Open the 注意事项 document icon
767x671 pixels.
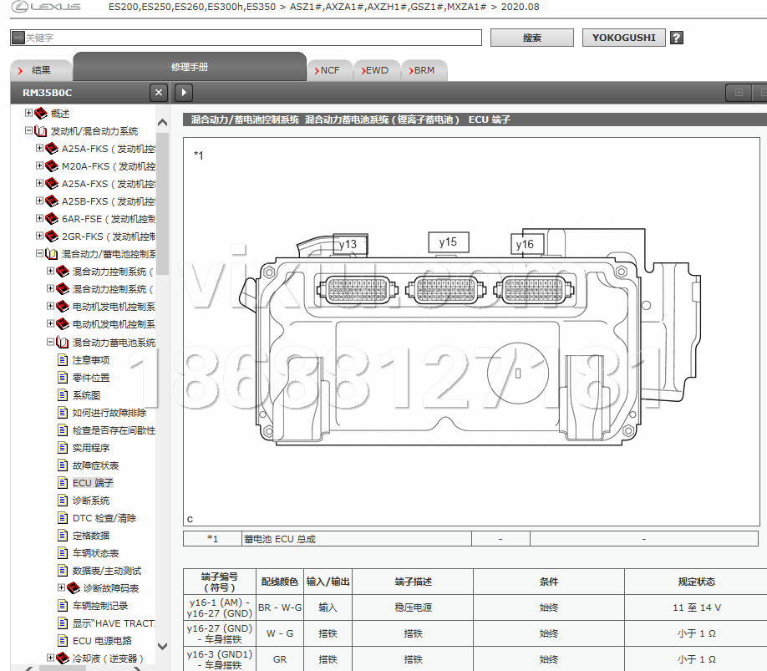[63, 360]
